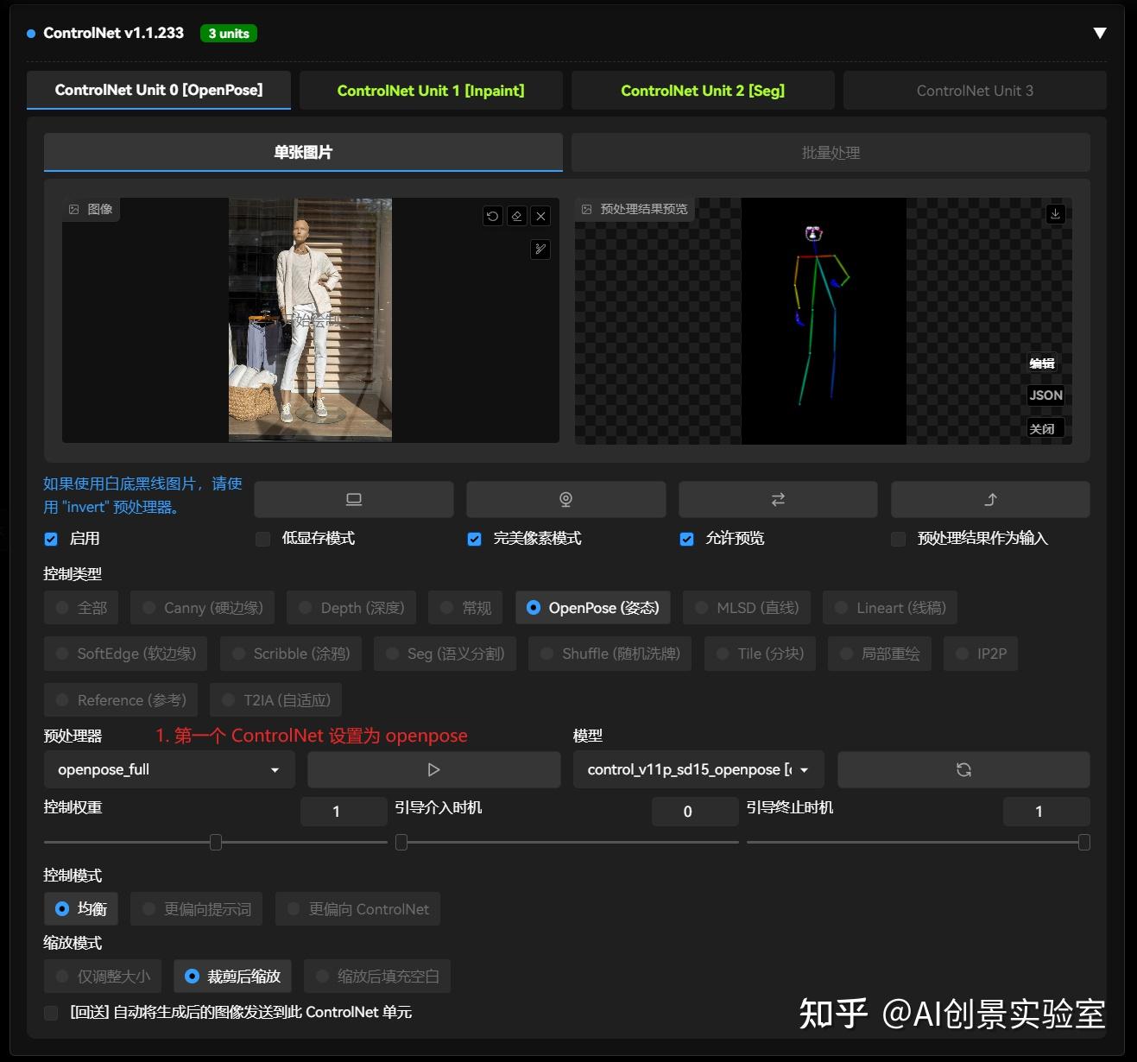Erase the uploaded mannequin image

click(516, 216)
